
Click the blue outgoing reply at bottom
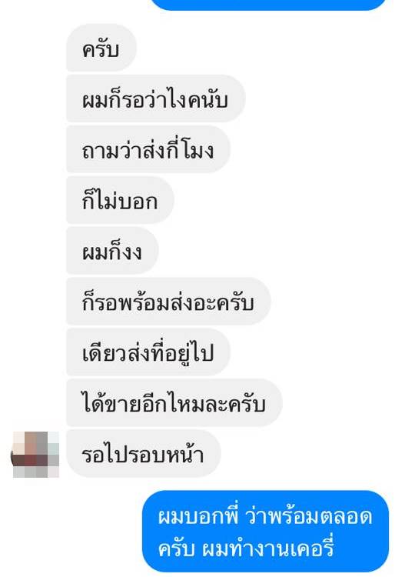pyautogui.click(x=265, y=532)
